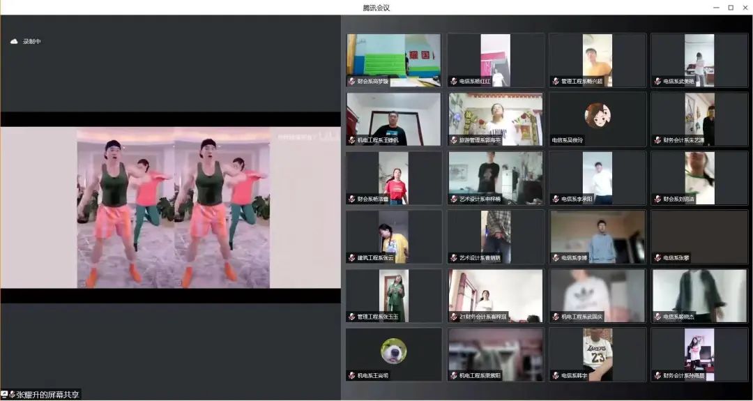Click the muted mic icon beside 电信系韩宇
This screenshot has width=753, height=401.
[556, 376]
